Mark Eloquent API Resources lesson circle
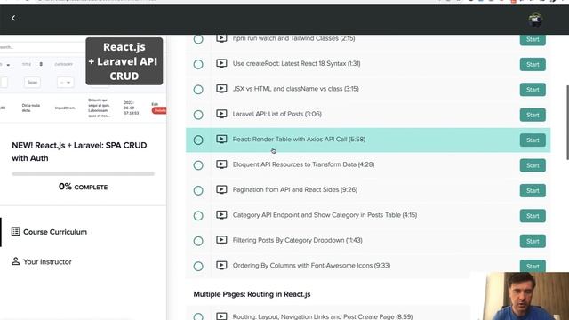Screen dimensions: 569x320 coord(198,165)
